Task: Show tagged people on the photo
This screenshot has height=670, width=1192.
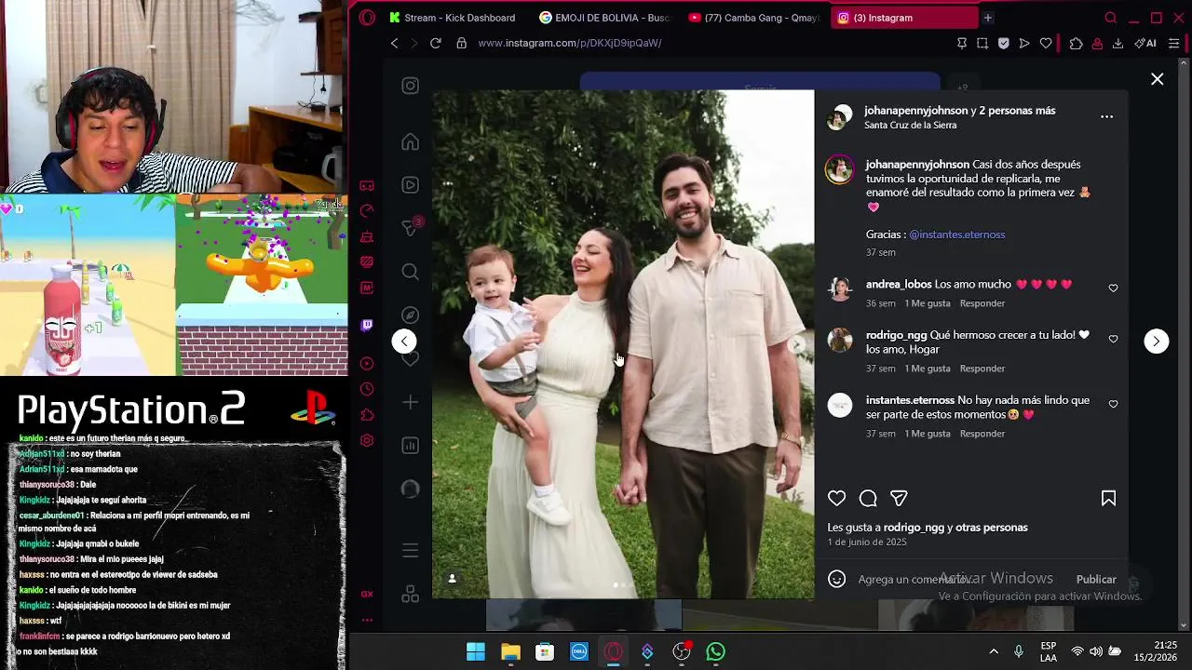Action: (x=452, y=579)
